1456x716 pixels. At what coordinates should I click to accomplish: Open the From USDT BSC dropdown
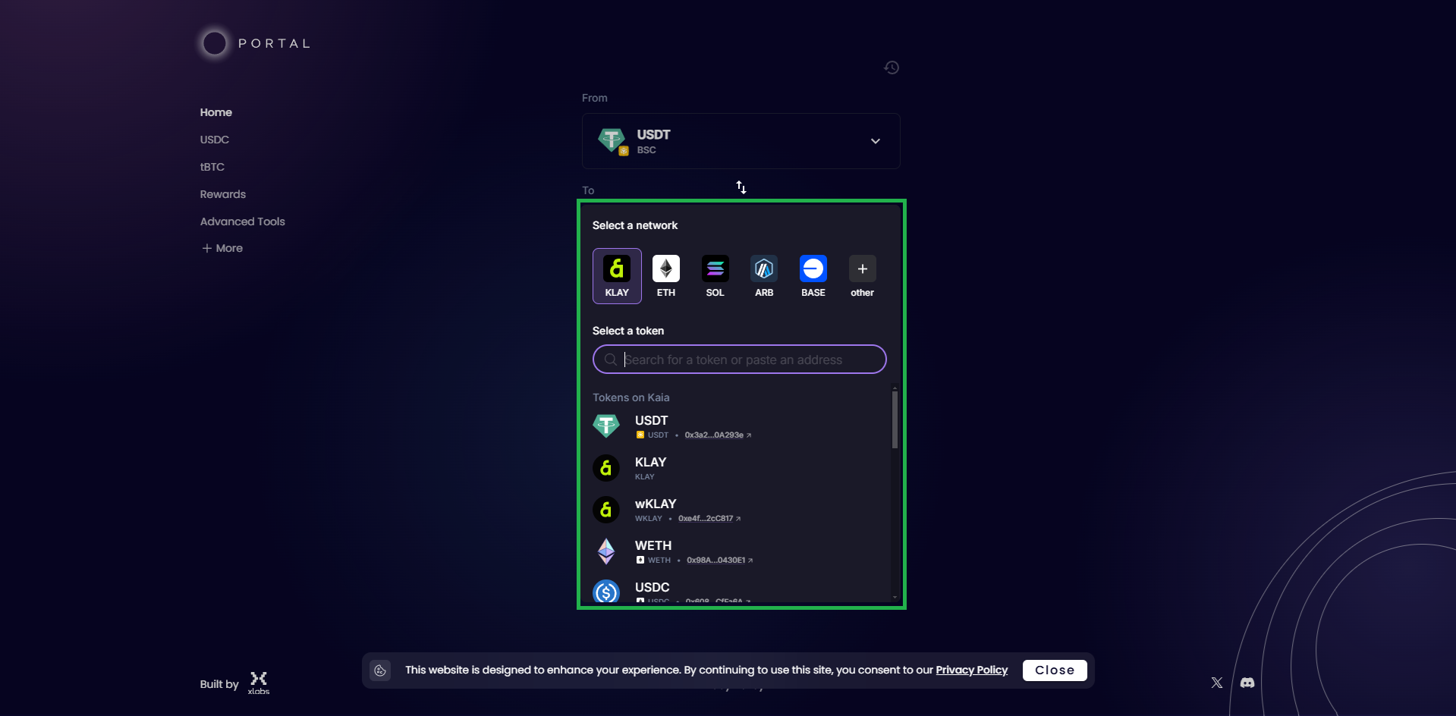(741, 141)
